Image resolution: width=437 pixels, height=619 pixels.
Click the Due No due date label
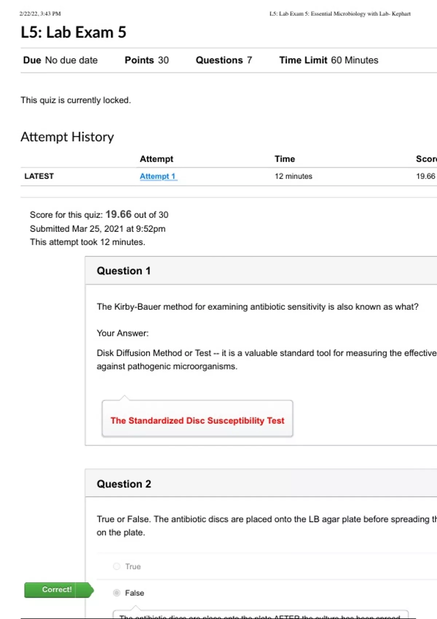[60, 60]
